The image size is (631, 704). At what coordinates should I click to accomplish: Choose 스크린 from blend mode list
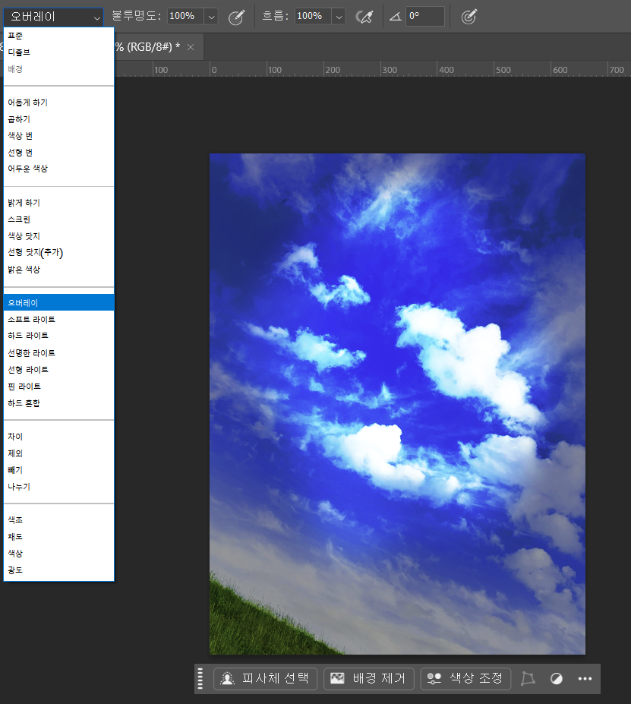click(19, 219)
